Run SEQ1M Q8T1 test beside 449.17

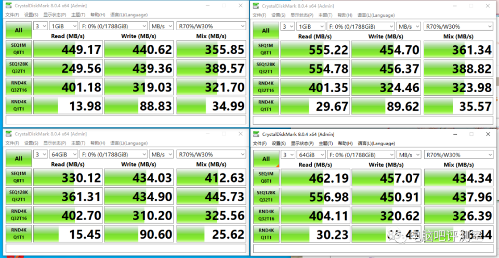pyautogui.click(x=19, y=49)
